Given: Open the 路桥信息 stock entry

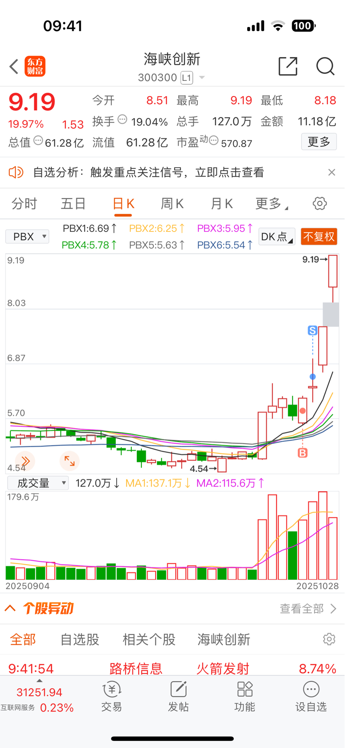Looking at the screenshot, I should (136, 668).
